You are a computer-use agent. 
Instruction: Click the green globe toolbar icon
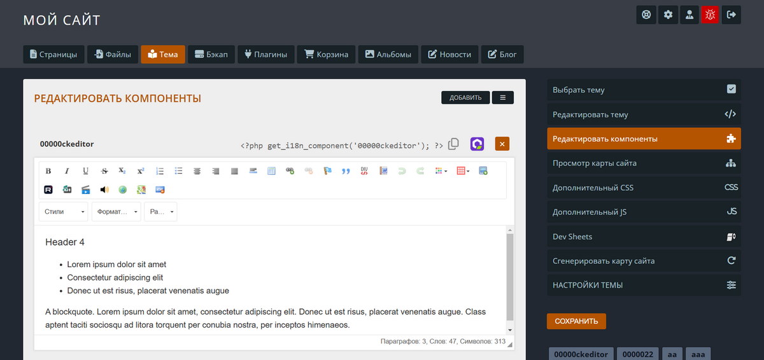click(122, 190)
